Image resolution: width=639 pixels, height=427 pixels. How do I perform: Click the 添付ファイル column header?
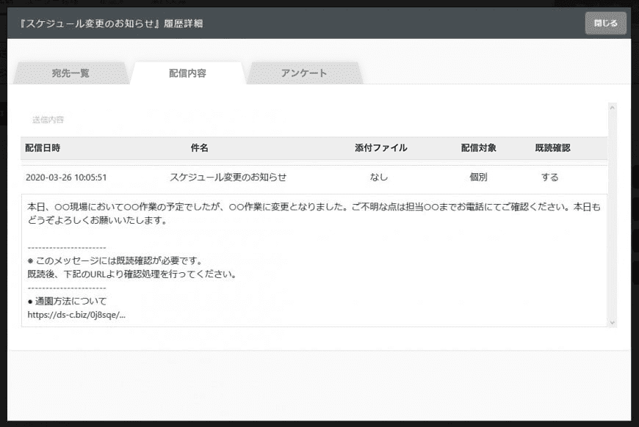(380, 147)
